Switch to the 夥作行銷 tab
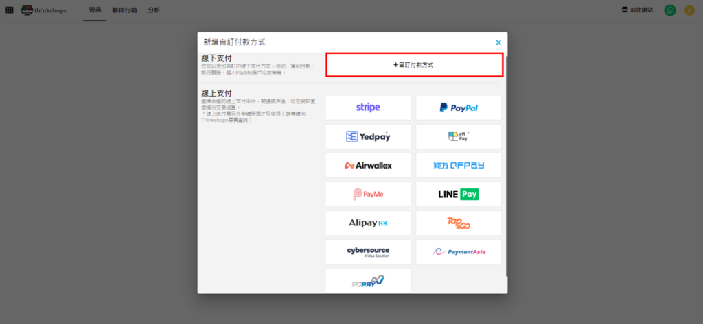This screenshot has width=703, height=324. (124, 10)
